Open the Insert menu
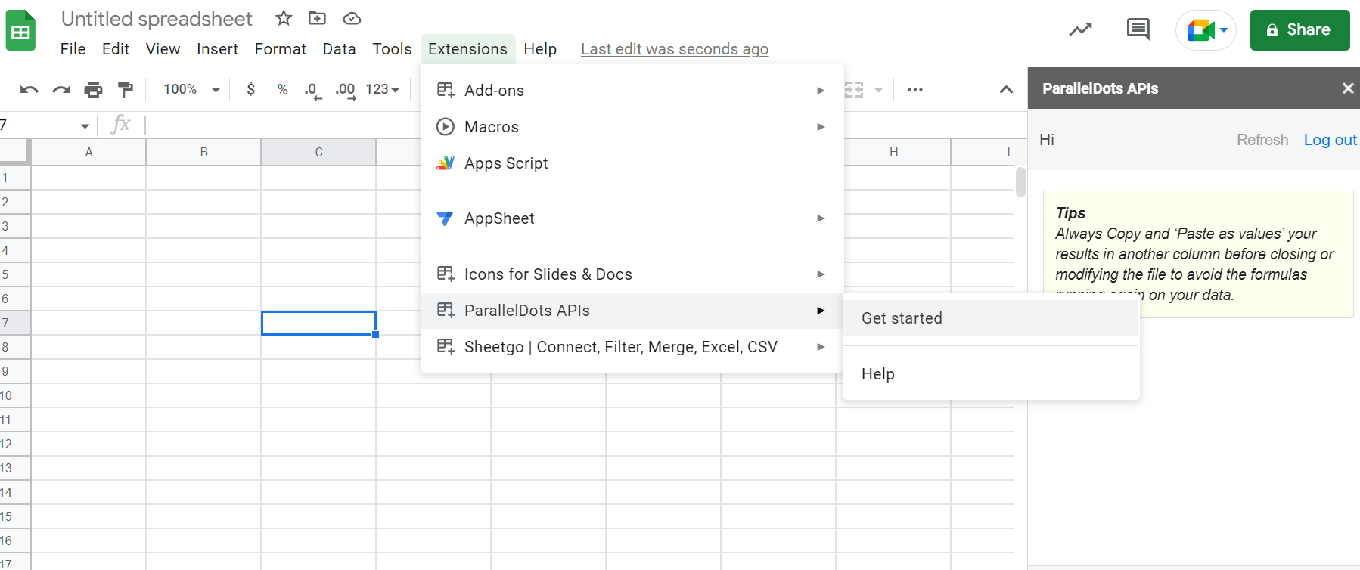 point(217,49)
